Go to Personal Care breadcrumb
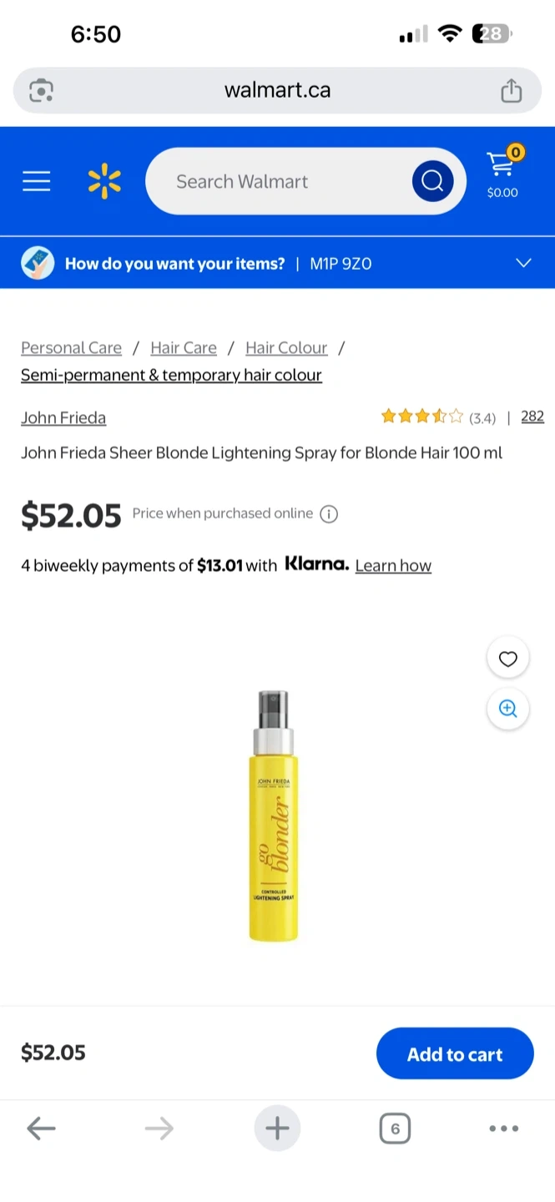Image resolution: width=555 pixels, height=1202 pixels. click(x=71, y=348)
